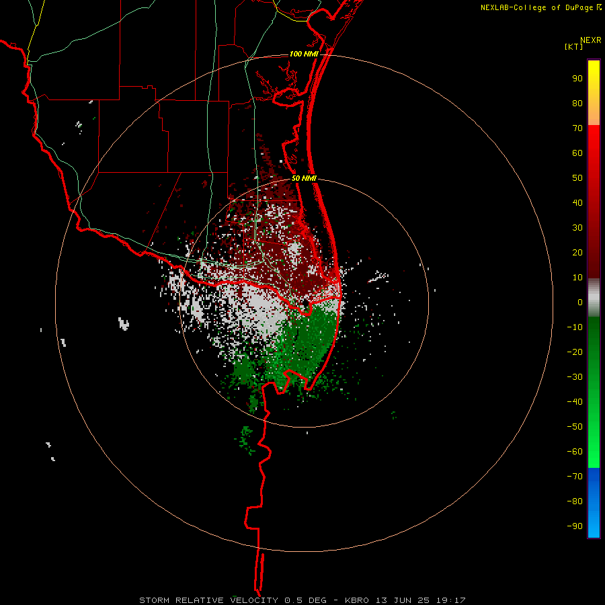Click the -30 value on velocity scale
The height and width of the screenshot is (605, 605).
(575, 377)
